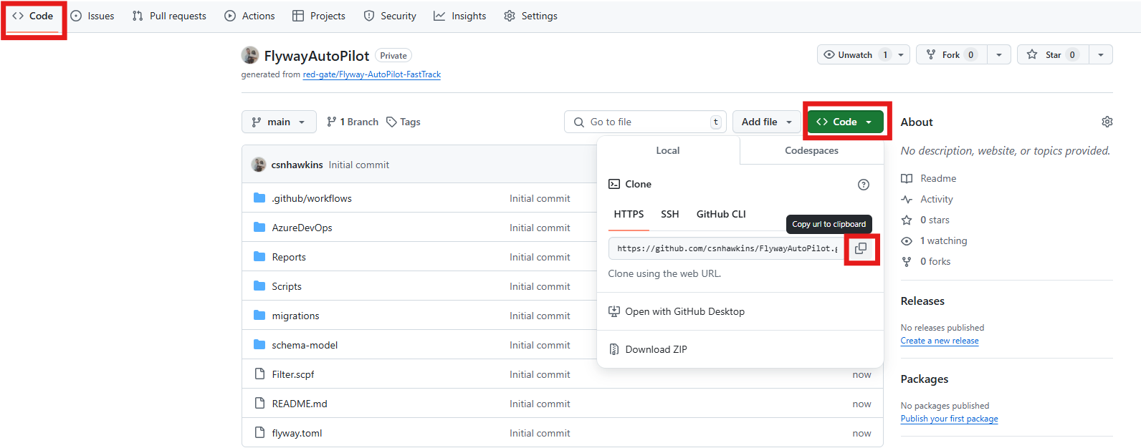1141x448 pixels.
Task: Expand the main branch dropdown
Action: coord(279,122)
